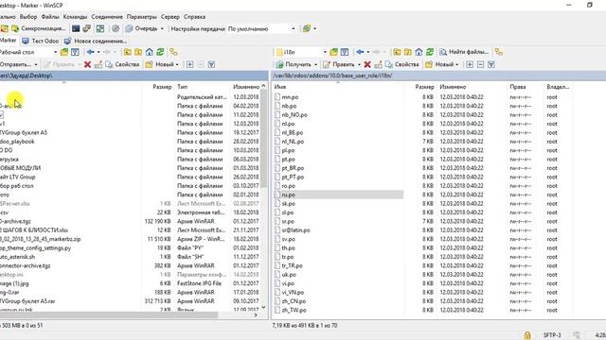Image resolution: width=606 pixels, height=340 pixels.
Task: Go to local root directory icon
Action: (138, 52)
